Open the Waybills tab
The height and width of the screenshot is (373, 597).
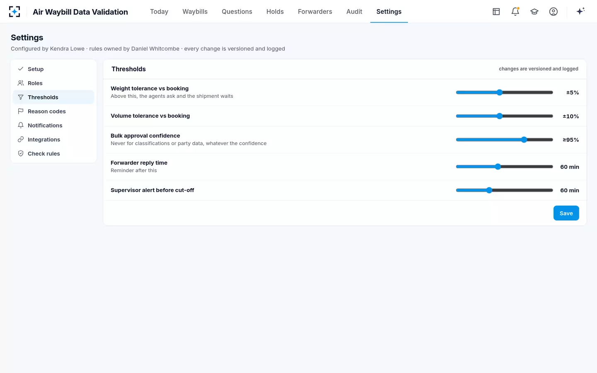[x=195, y=12]
